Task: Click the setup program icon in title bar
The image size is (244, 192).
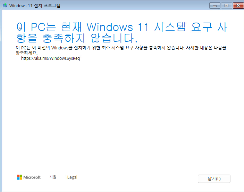Action: tap(5, 5)
